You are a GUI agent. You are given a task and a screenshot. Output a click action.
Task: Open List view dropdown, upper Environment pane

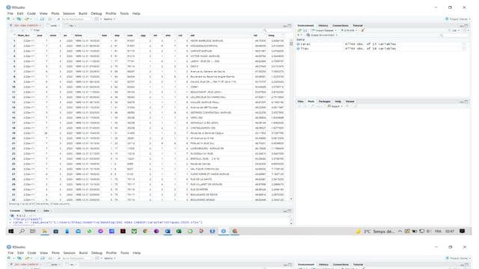[x=454, y=30]
